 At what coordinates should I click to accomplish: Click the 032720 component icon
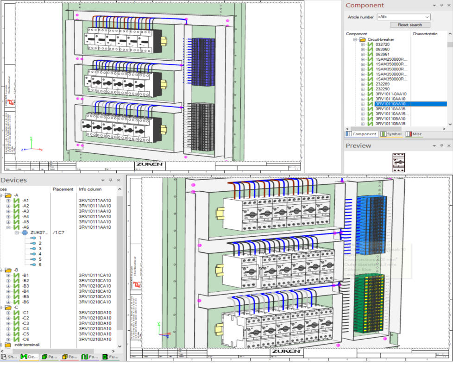371,44
